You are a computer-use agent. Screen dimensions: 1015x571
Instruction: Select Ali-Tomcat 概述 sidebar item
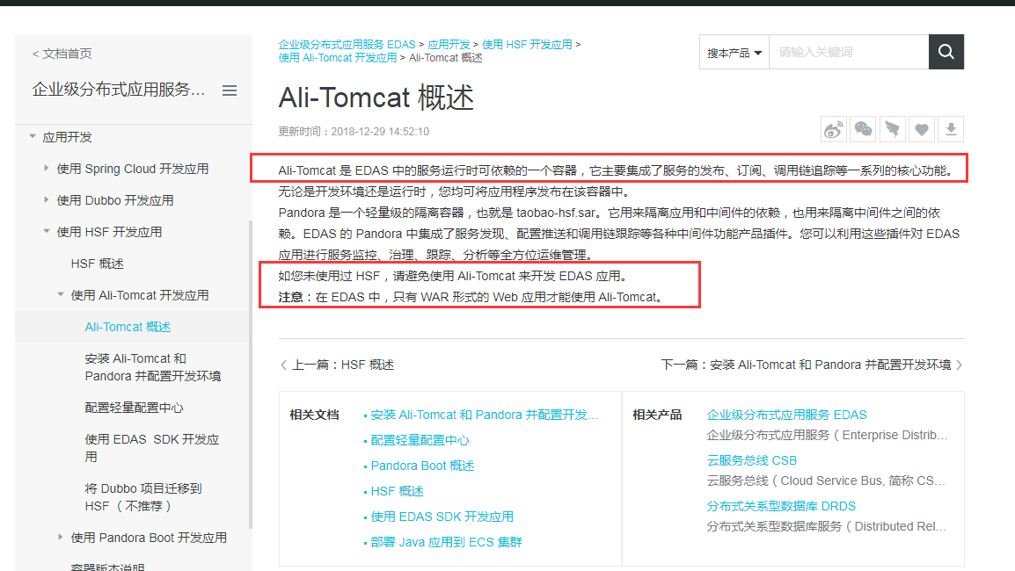pos(128,327)
